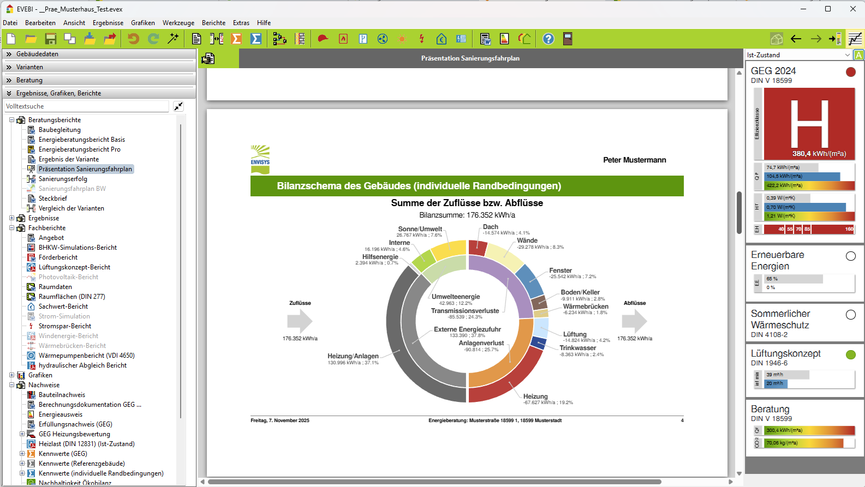The image size is (865, 487).
Task: Click the orange sun solar icon
Action: pyautogui.click(x=402, y=39)
